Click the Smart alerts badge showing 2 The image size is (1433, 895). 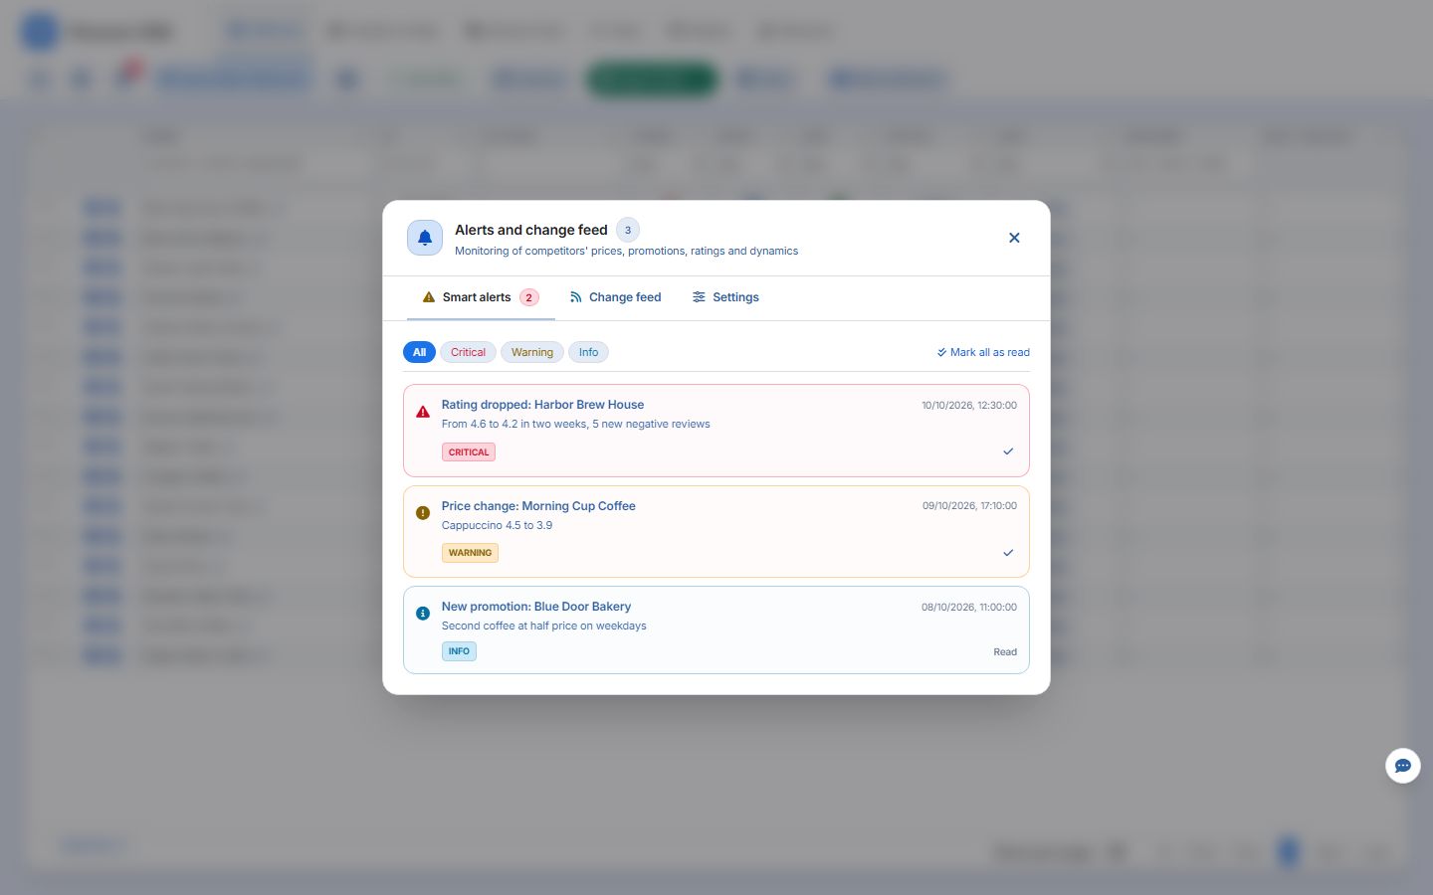coord(529,297)
